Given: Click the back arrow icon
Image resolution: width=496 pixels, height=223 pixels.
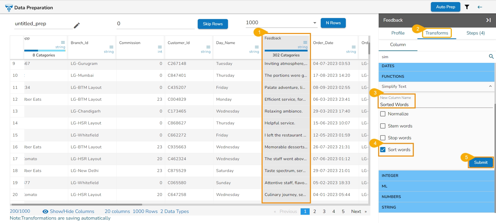Looking at the screenshot, I should (480, 7).
